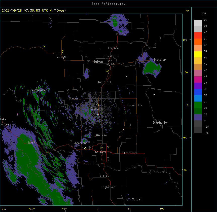Click the 80 value on the dBZ scale
Image resolution: width=217 pixels, height=212 pixels.
point(205,20)
